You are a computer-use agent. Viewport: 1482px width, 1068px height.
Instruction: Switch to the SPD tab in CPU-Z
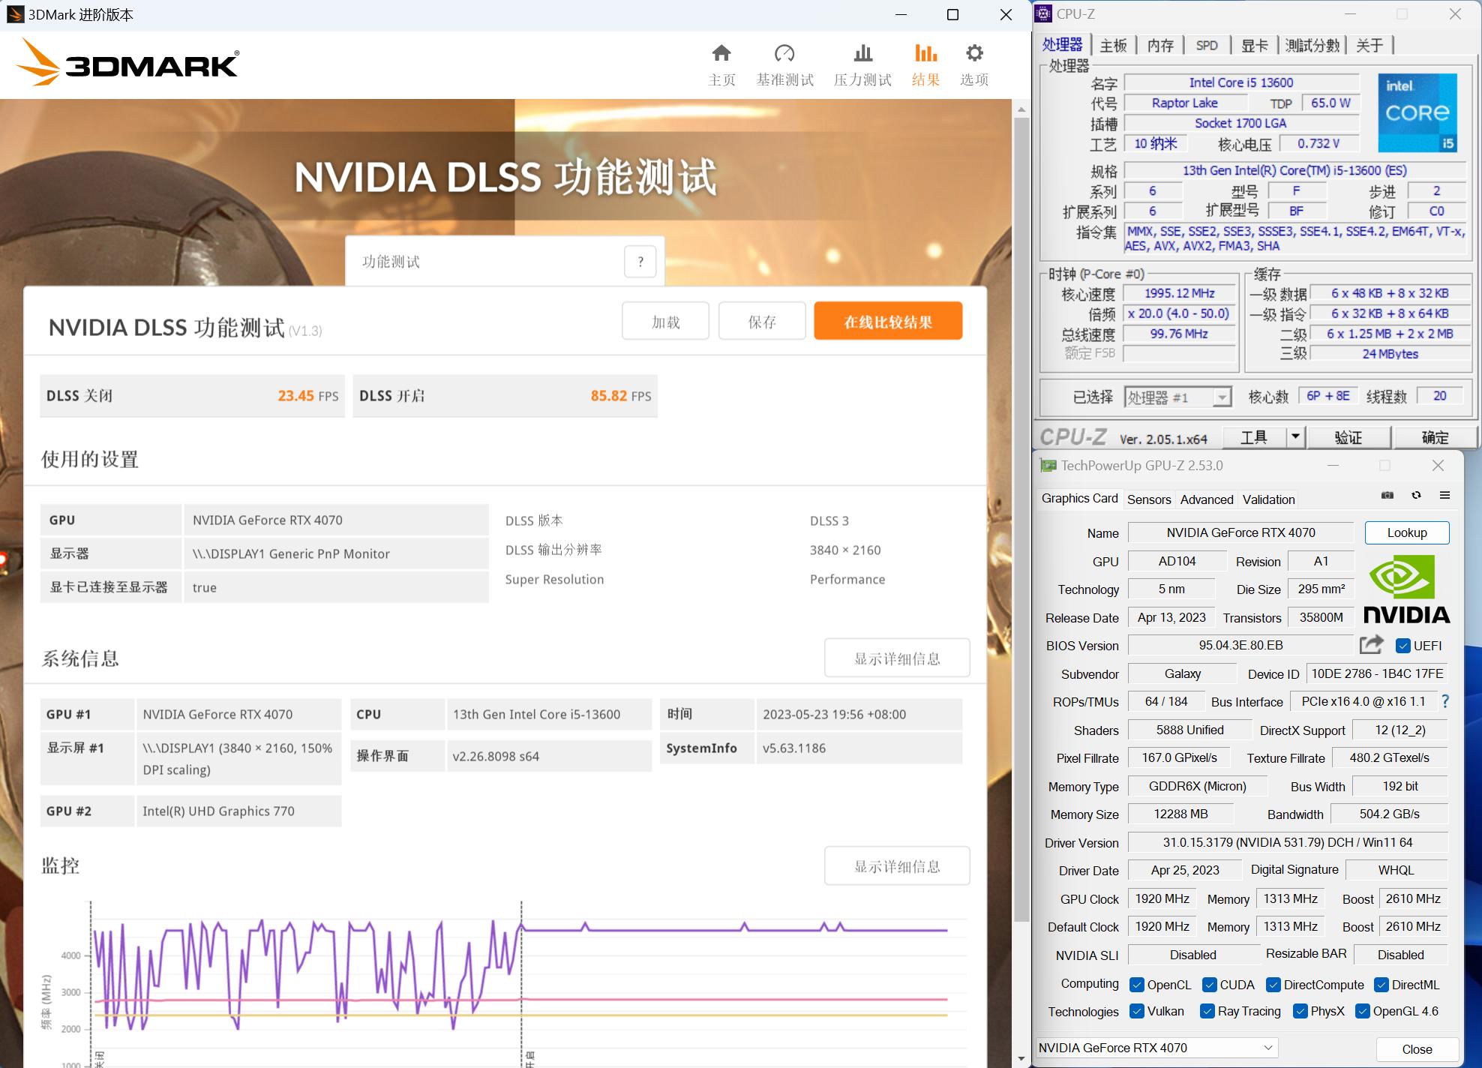(x=1207, y=45)
